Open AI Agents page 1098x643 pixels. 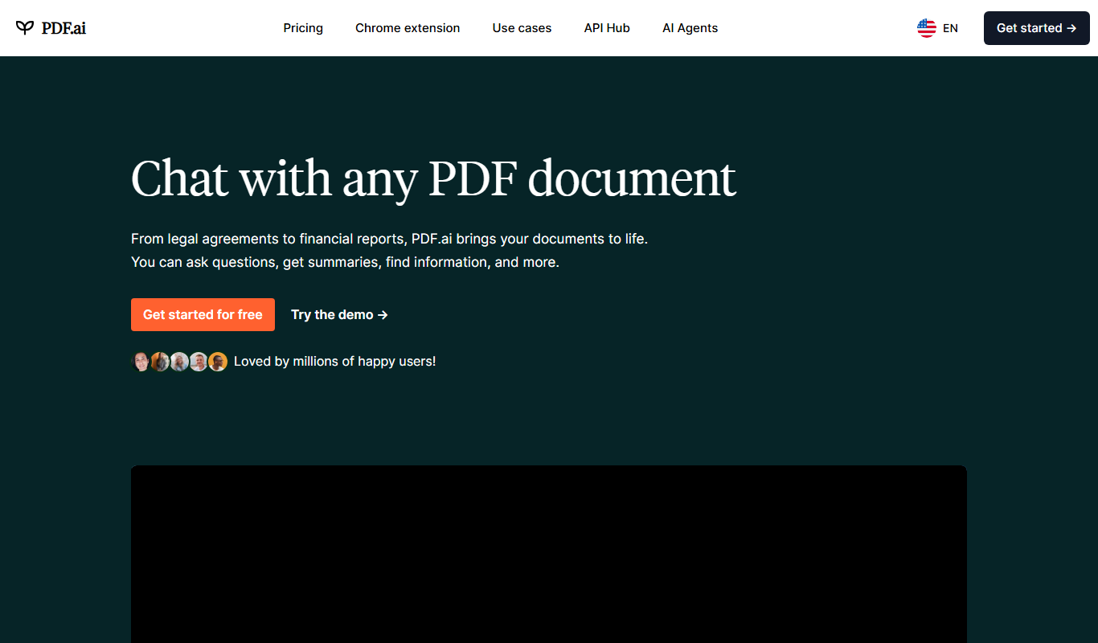pyautogui.click(x=690, y=28)
